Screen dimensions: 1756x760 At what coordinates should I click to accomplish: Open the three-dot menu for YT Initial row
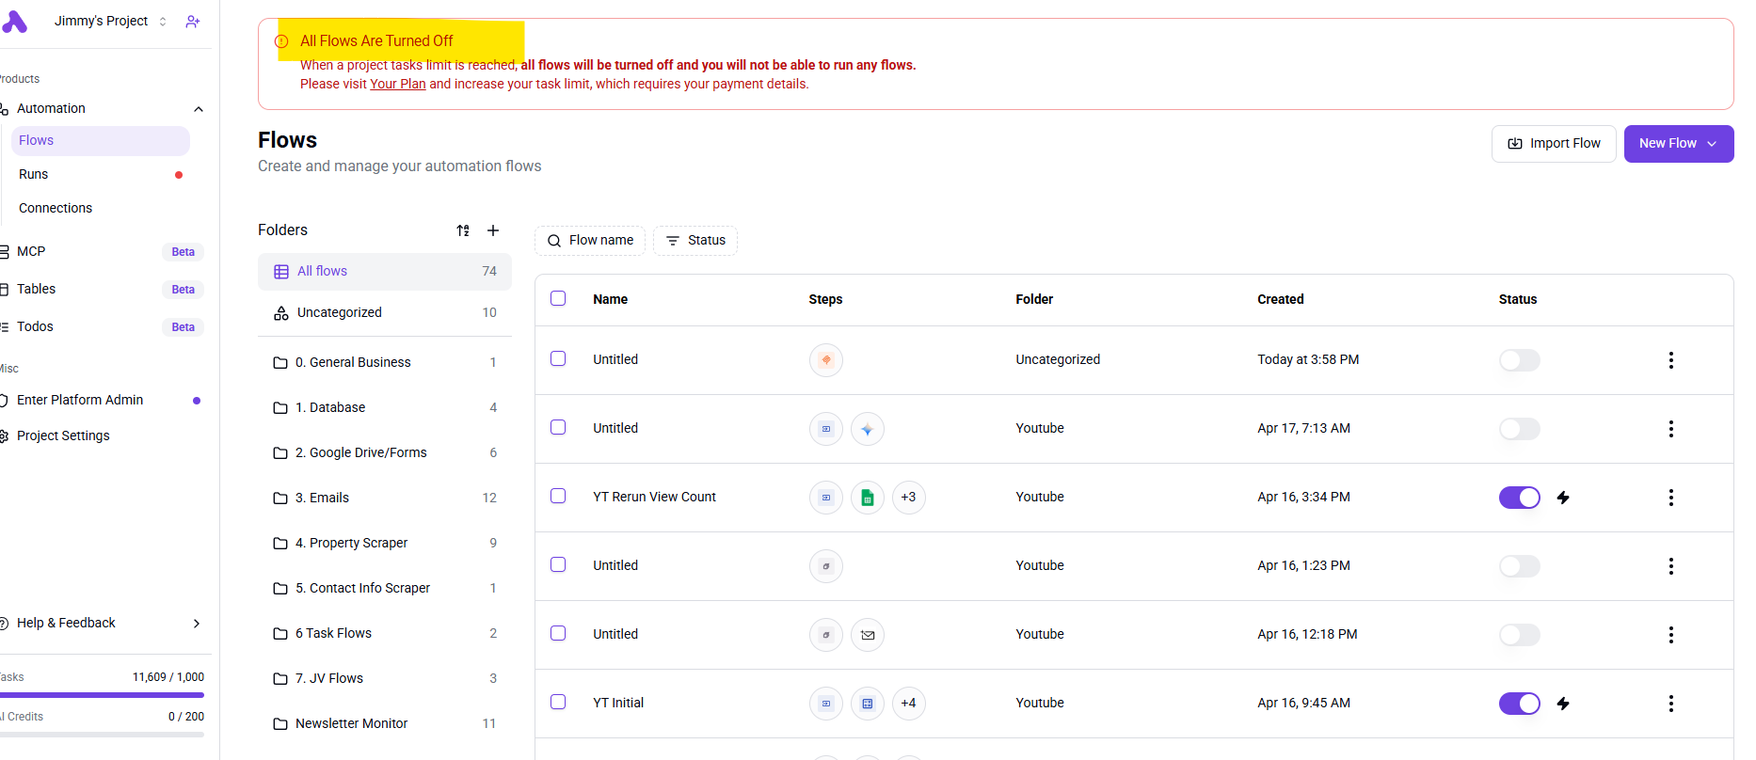1671,704
